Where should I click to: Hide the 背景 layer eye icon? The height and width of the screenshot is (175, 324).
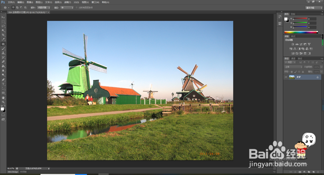pos(286,77)
